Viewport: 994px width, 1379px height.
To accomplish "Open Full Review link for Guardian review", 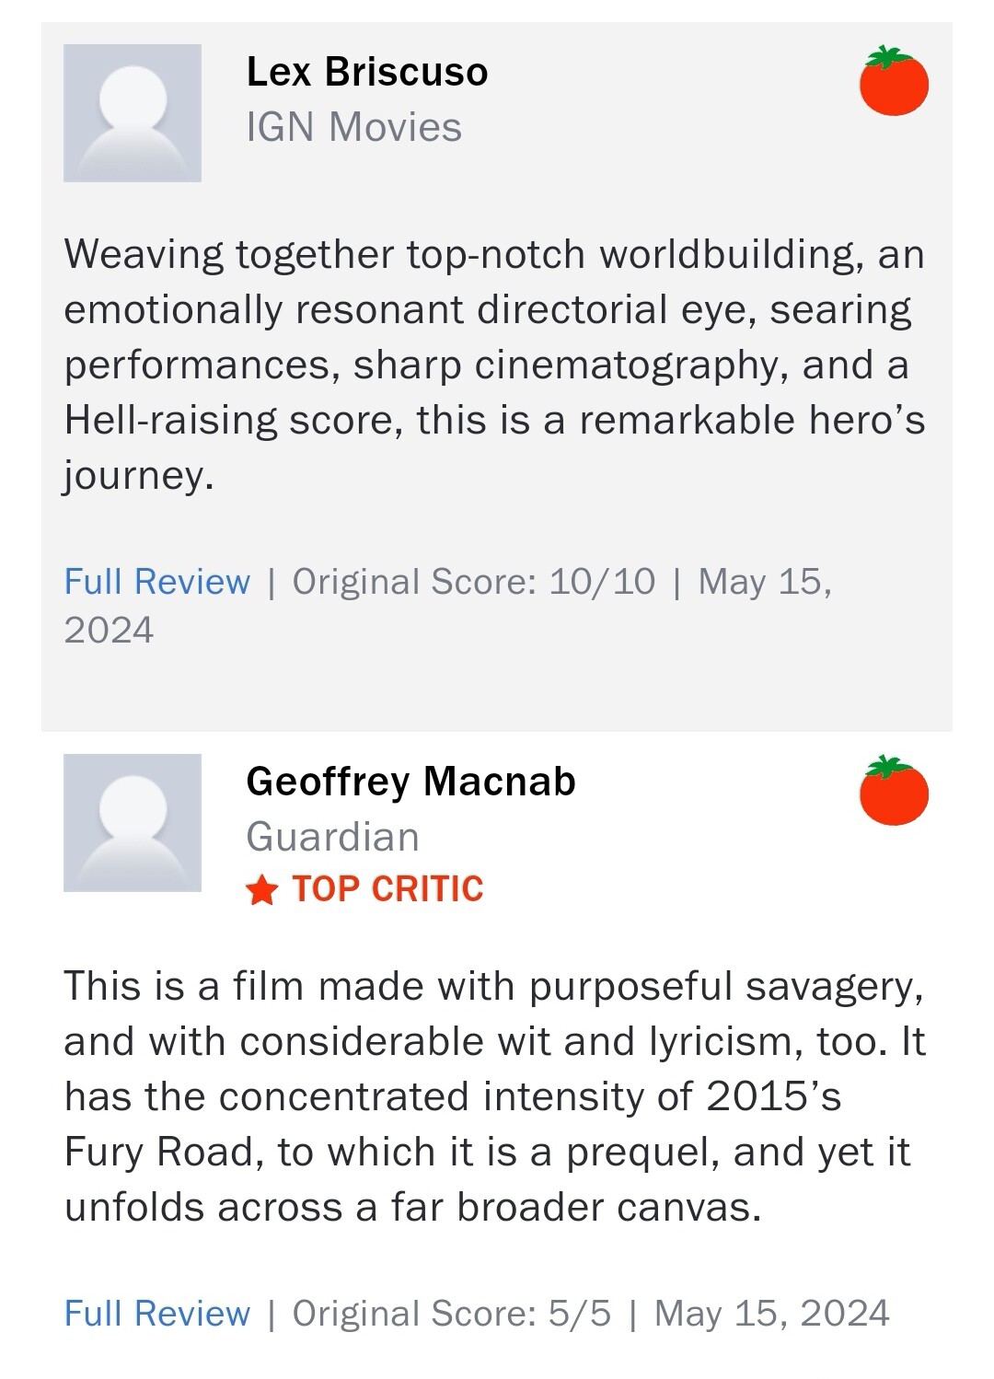I will pyautogui.click(x=157, y=1314).
